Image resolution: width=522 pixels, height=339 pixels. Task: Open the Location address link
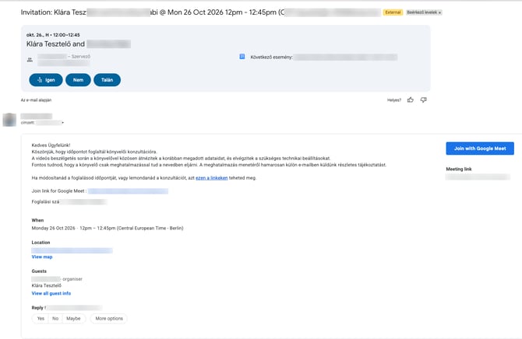coord(72,250)
